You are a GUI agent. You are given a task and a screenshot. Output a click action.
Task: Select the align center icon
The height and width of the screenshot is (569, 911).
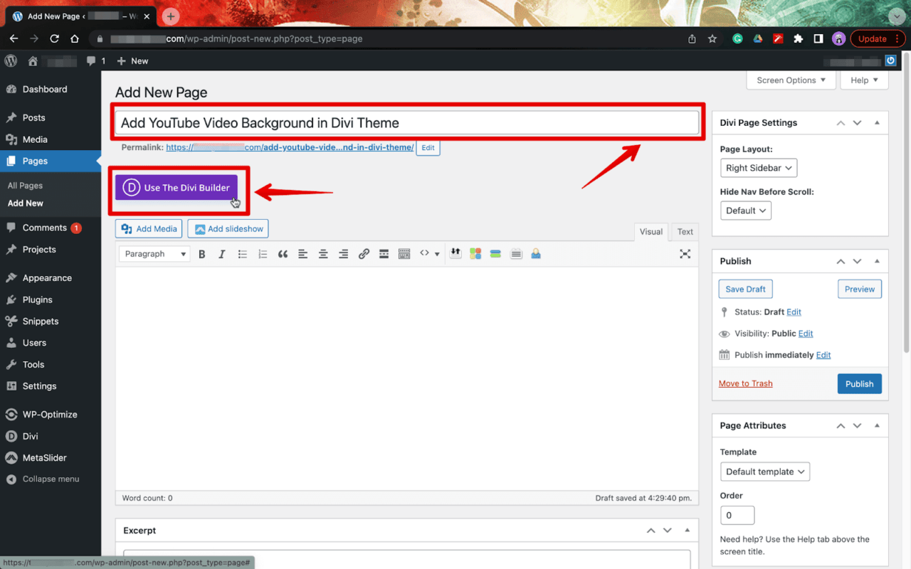(x=322, y=253)
